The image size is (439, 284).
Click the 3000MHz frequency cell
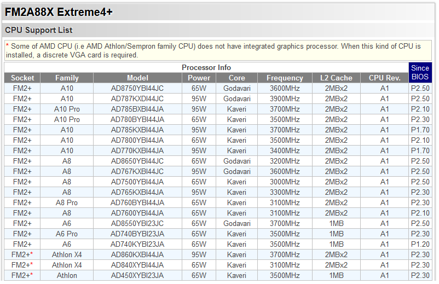coord(285,182)
